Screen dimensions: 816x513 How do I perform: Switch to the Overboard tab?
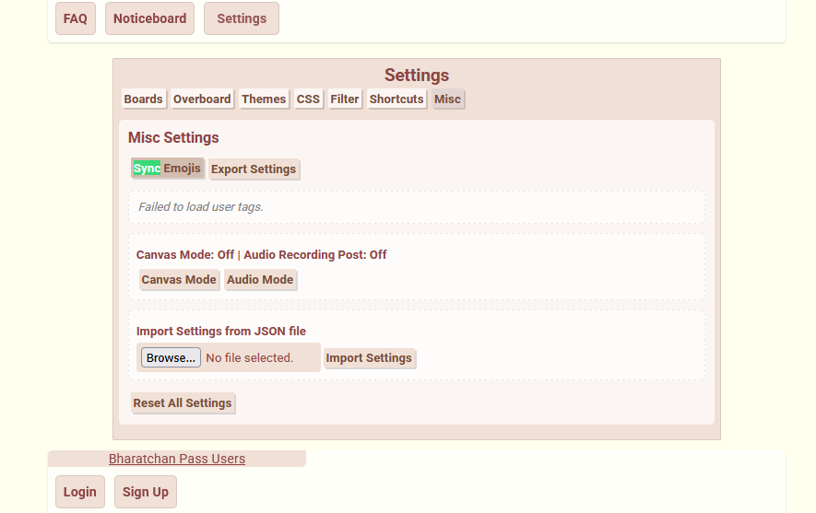point(202,99)
